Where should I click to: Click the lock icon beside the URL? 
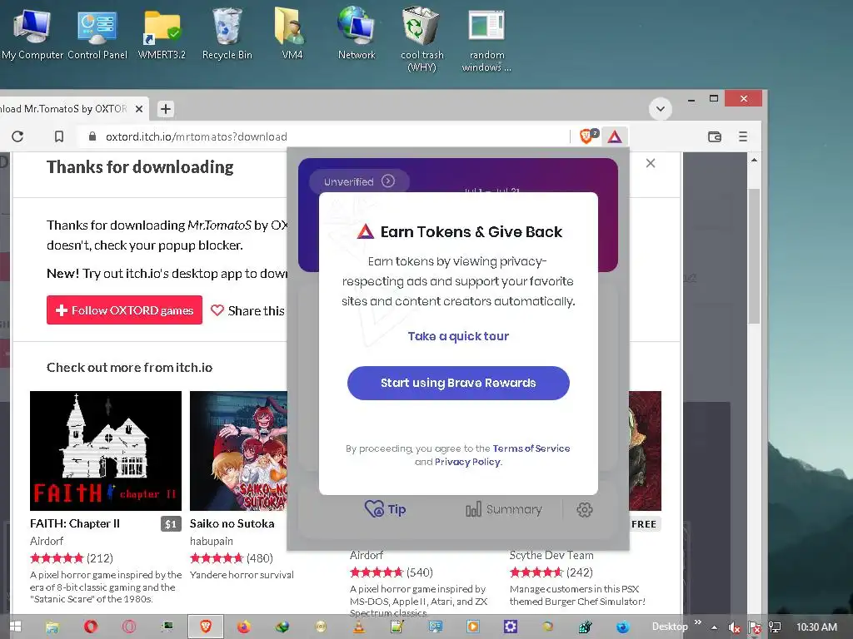pyautogui.click(x=92, y=136)
